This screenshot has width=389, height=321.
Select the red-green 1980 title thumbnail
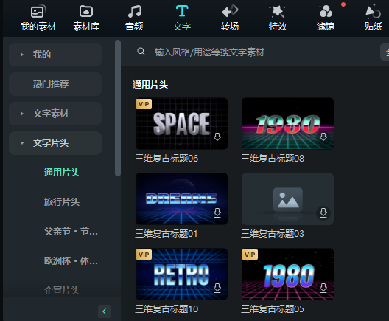point(287,123)
